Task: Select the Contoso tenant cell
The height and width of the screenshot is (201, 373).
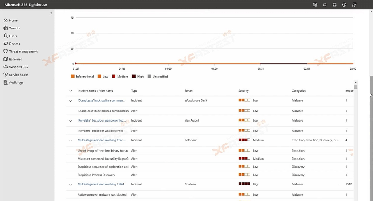Action: 190,184
